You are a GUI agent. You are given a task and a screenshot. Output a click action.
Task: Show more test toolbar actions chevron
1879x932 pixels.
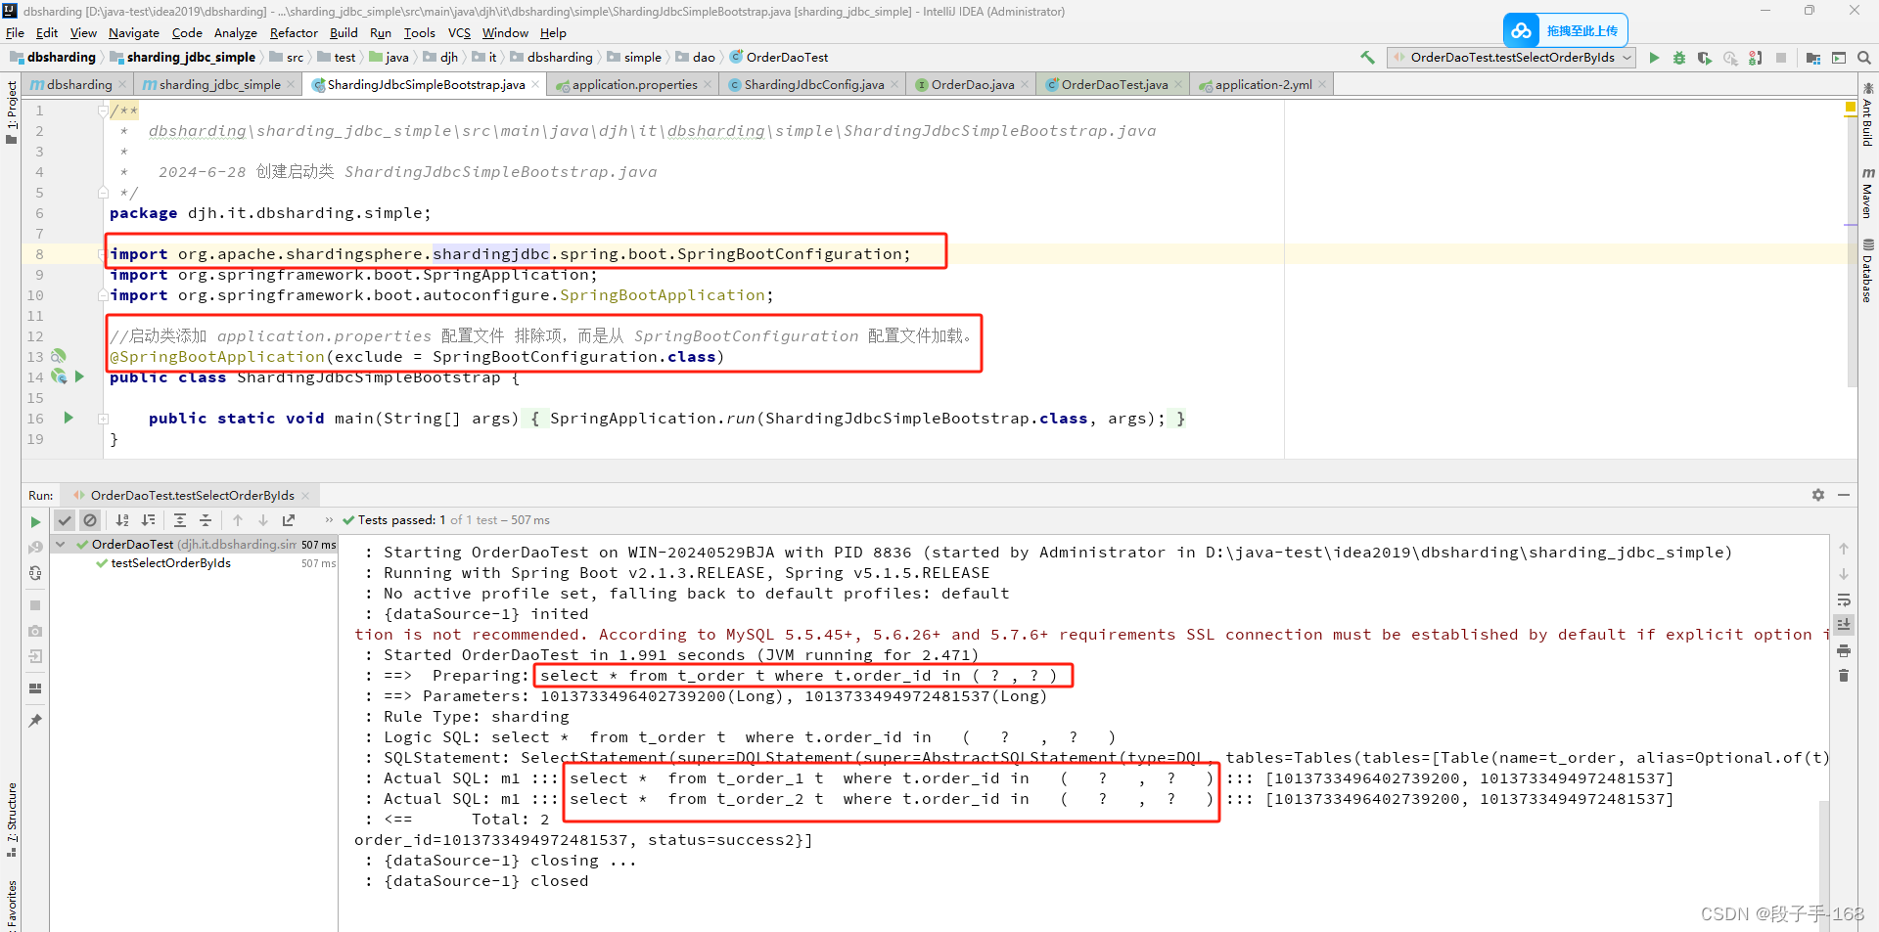329,520
